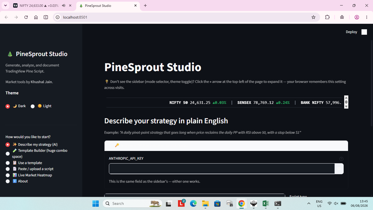
Task: Open the Streamlit main menu square icon
Action: click(x=364, y=32)
